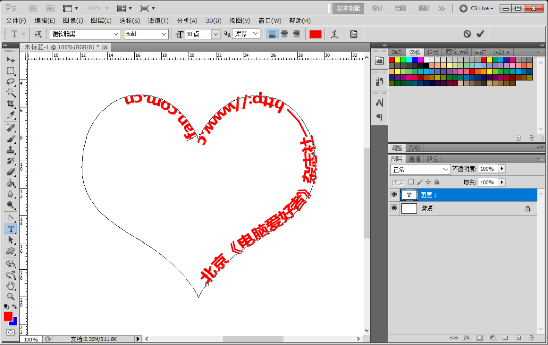The height and width of the screenshot is (345, 548).
Task: Enable left text alignment
Action: (x=272, y=34)
